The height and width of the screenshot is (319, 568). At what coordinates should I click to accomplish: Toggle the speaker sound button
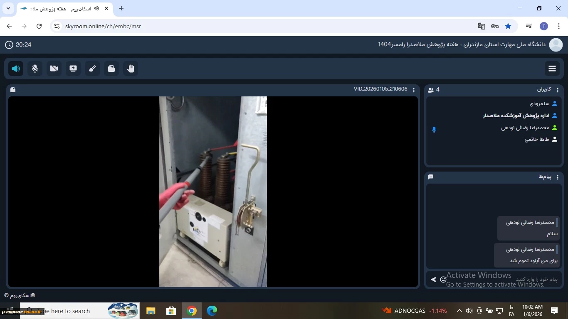(x=16, y=69)
